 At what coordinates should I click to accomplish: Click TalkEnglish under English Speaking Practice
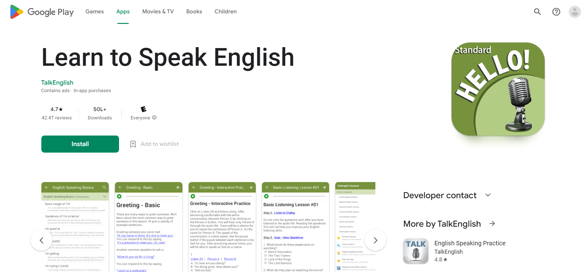[448, 252]
